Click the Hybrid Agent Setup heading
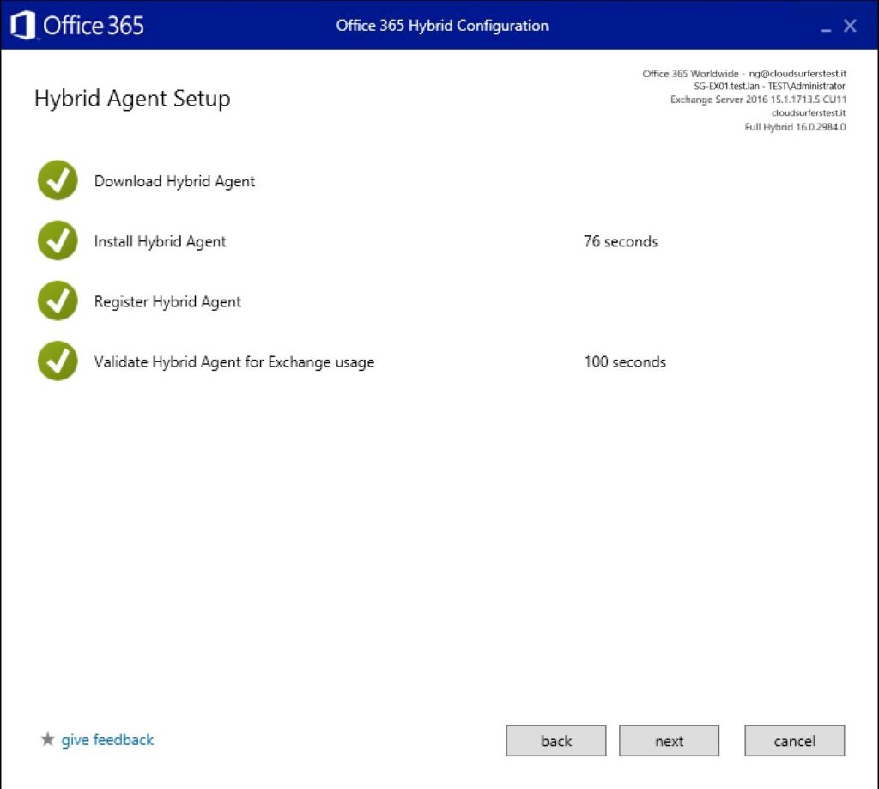This screenshot has height=789, width=879. (132, 99)
